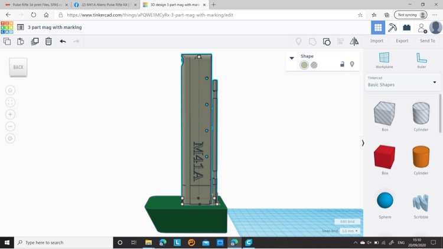Open browser settings ellipsis menu
Screen dimensions: 443x249
coord(435,15)
